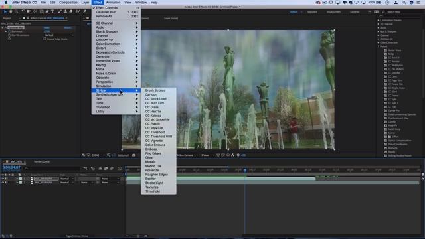Screen dimensions: 425x239
Task: Expand first layer twirl arrow in timeline
Action: pos(17,179)
